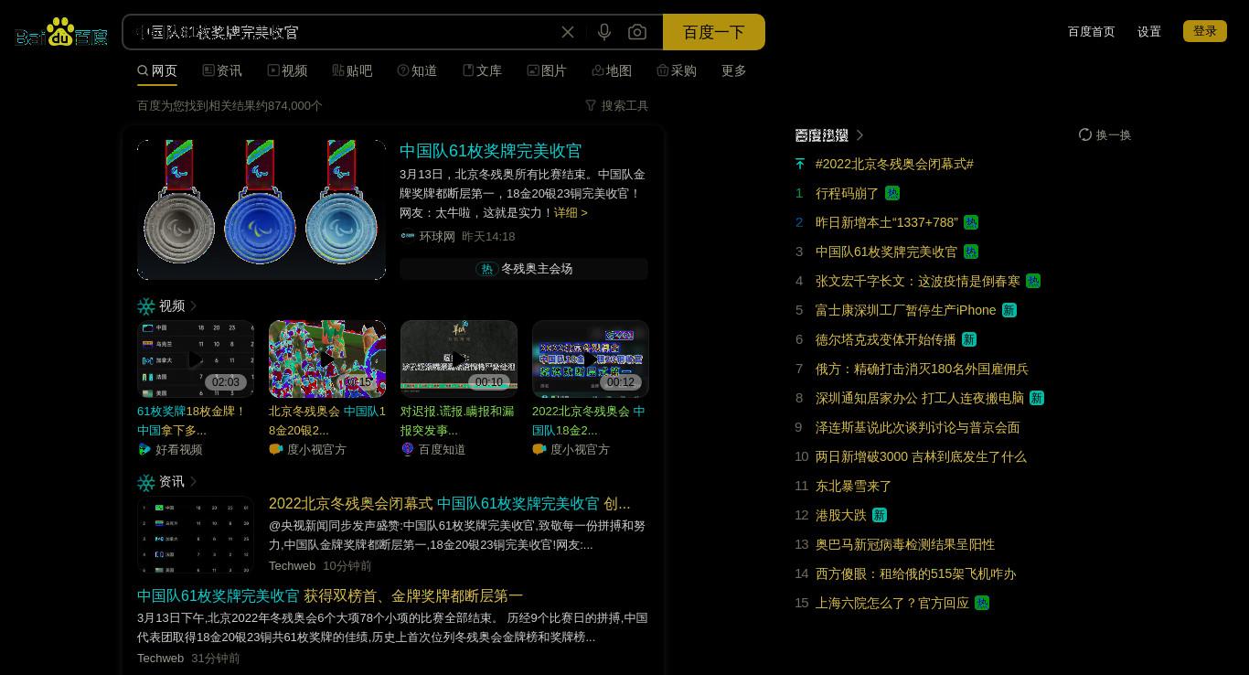This screenshot has width=1249, height=675.
Task: Play the 00:10 对迟报谎报 video
Action: tap(459, 359)
